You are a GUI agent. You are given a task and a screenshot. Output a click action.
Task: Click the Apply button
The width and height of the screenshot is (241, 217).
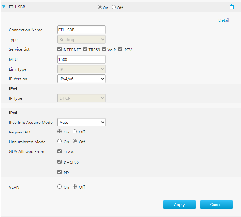pyautogui.click(x=179, y=204)
